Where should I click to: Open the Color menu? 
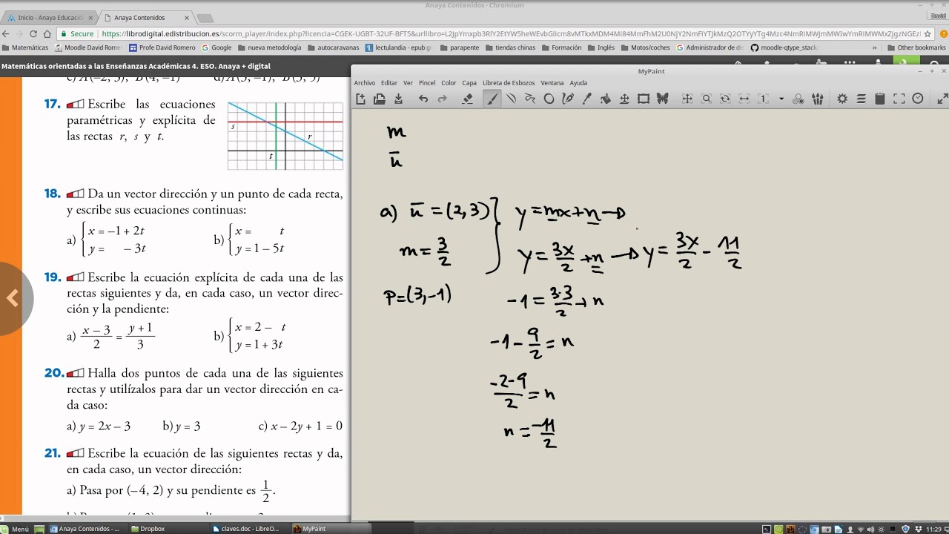click(x=449, y=83)
